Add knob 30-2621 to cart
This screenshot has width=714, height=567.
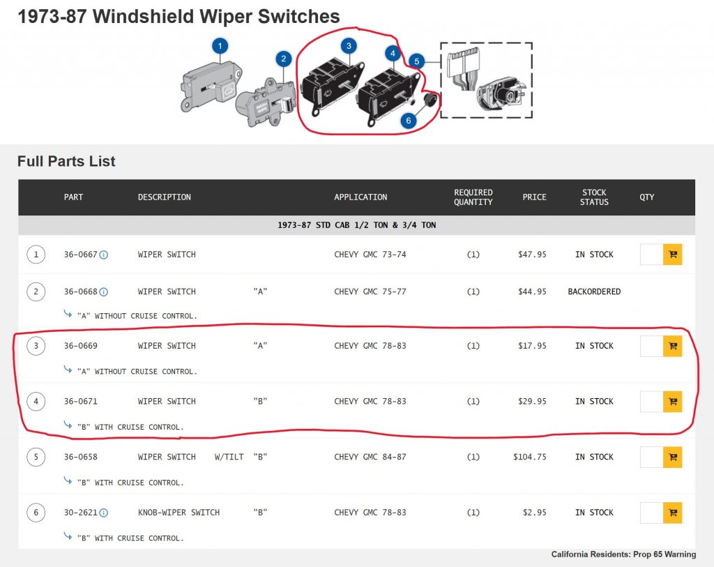(673, 513)
